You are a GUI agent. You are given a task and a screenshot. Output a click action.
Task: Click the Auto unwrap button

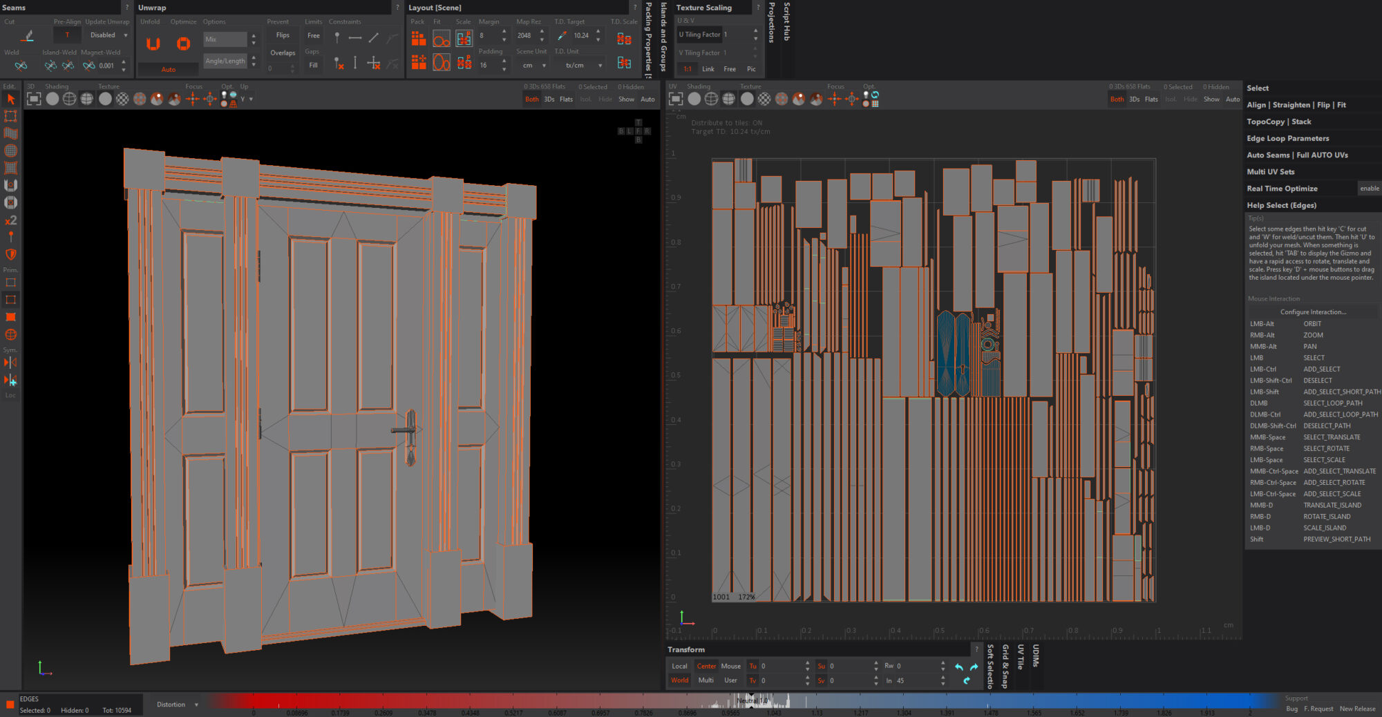168,70
